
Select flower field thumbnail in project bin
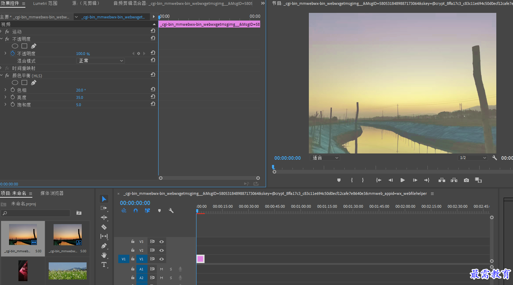click(67, 271)
